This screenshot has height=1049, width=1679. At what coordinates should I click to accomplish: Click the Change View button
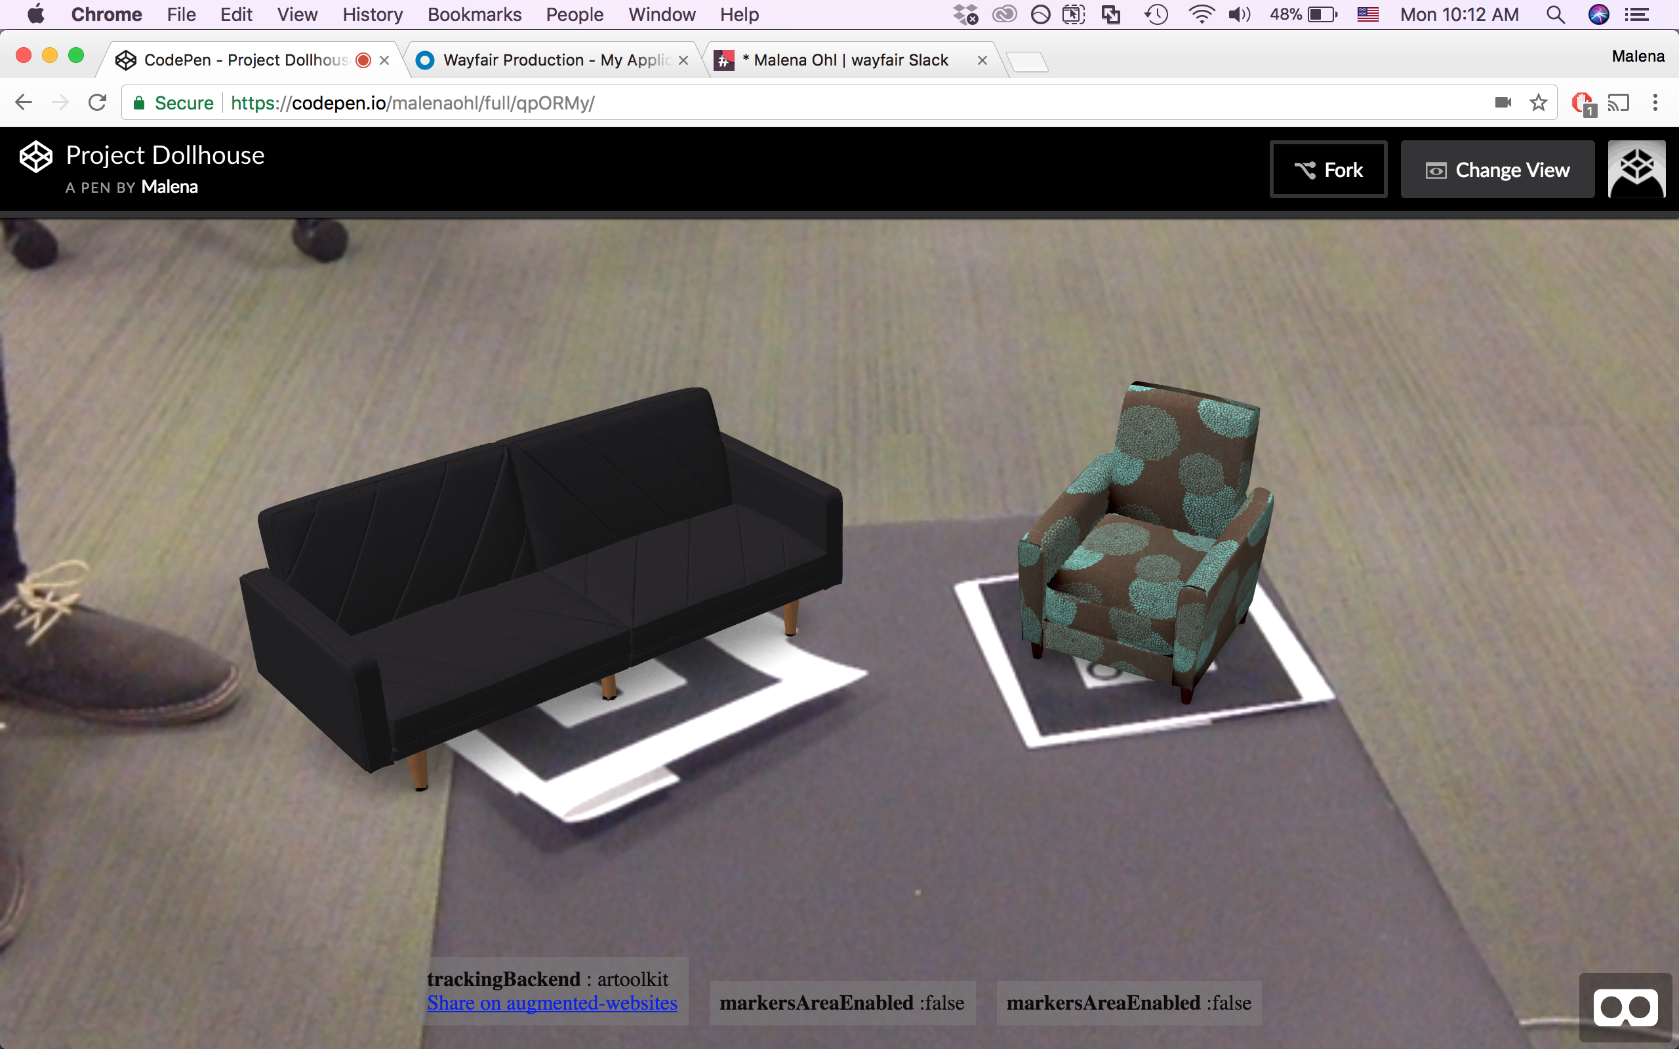coord(1497,170)
